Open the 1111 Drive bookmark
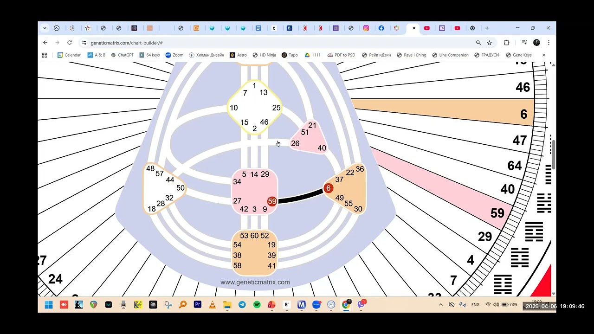The height and width of the screenshot is (334, 594). [312, 55]
